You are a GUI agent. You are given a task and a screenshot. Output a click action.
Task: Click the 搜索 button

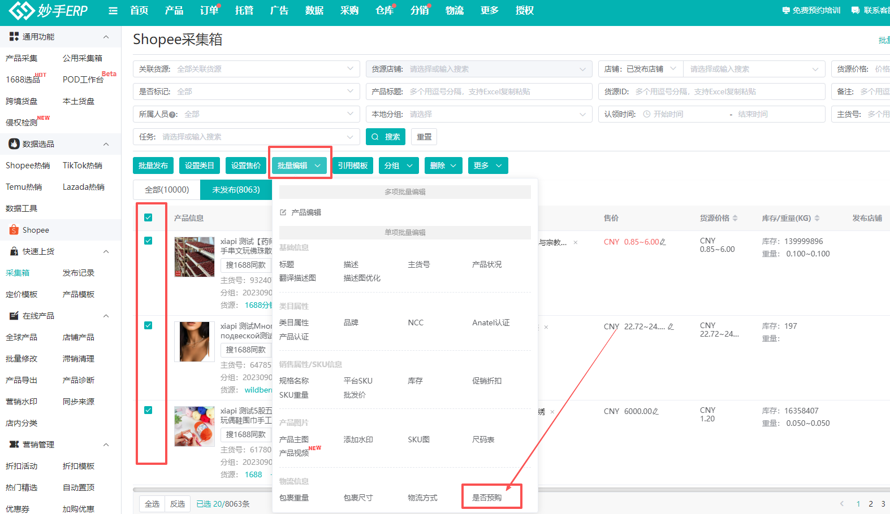click(386, 137)
